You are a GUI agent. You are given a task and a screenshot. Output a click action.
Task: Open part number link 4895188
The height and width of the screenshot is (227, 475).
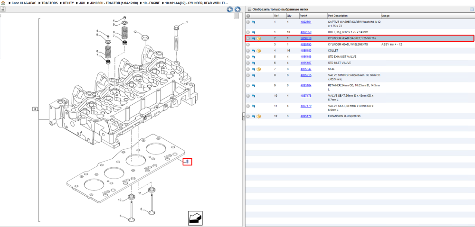pyautogui.click(x=305, y=57)
